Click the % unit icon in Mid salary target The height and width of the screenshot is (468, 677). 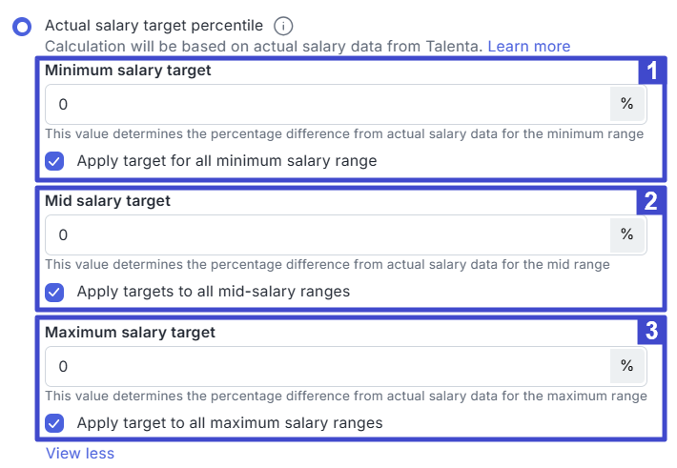click(x=626, y=234)
